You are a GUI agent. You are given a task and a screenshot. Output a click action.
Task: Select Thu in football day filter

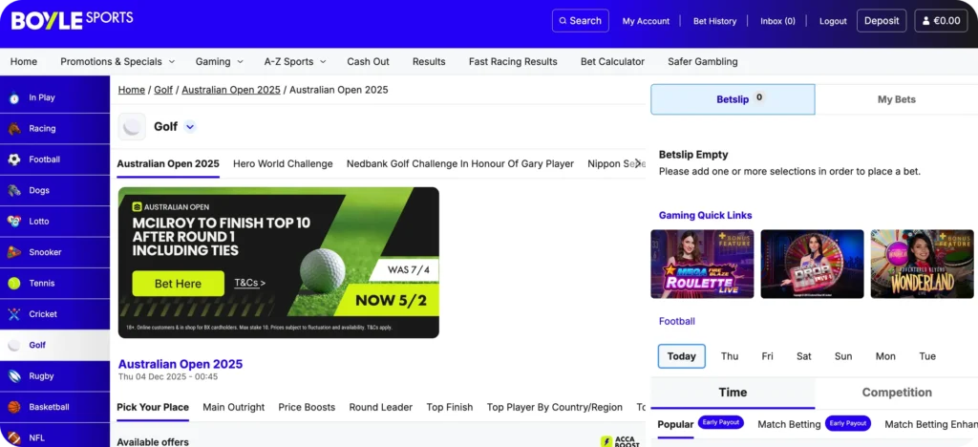[x=730, y=356]
